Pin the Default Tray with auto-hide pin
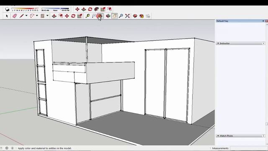This screenshot has width=268, height=151. click(263, 21)
